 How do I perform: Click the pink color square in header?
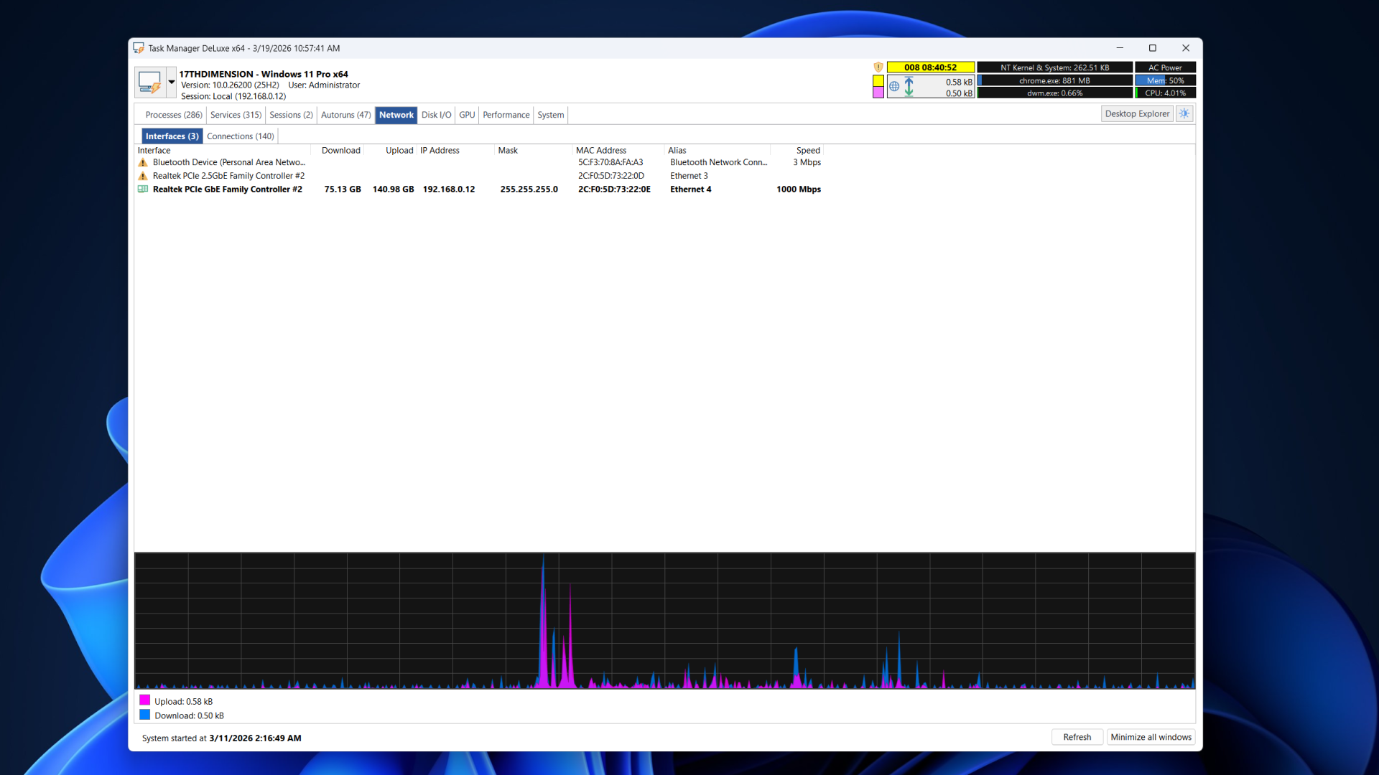click(878, 93)
